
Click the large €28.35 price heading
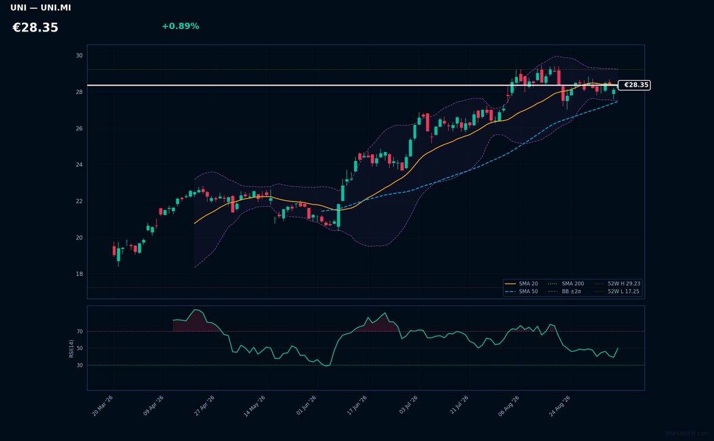coord(35,27)
